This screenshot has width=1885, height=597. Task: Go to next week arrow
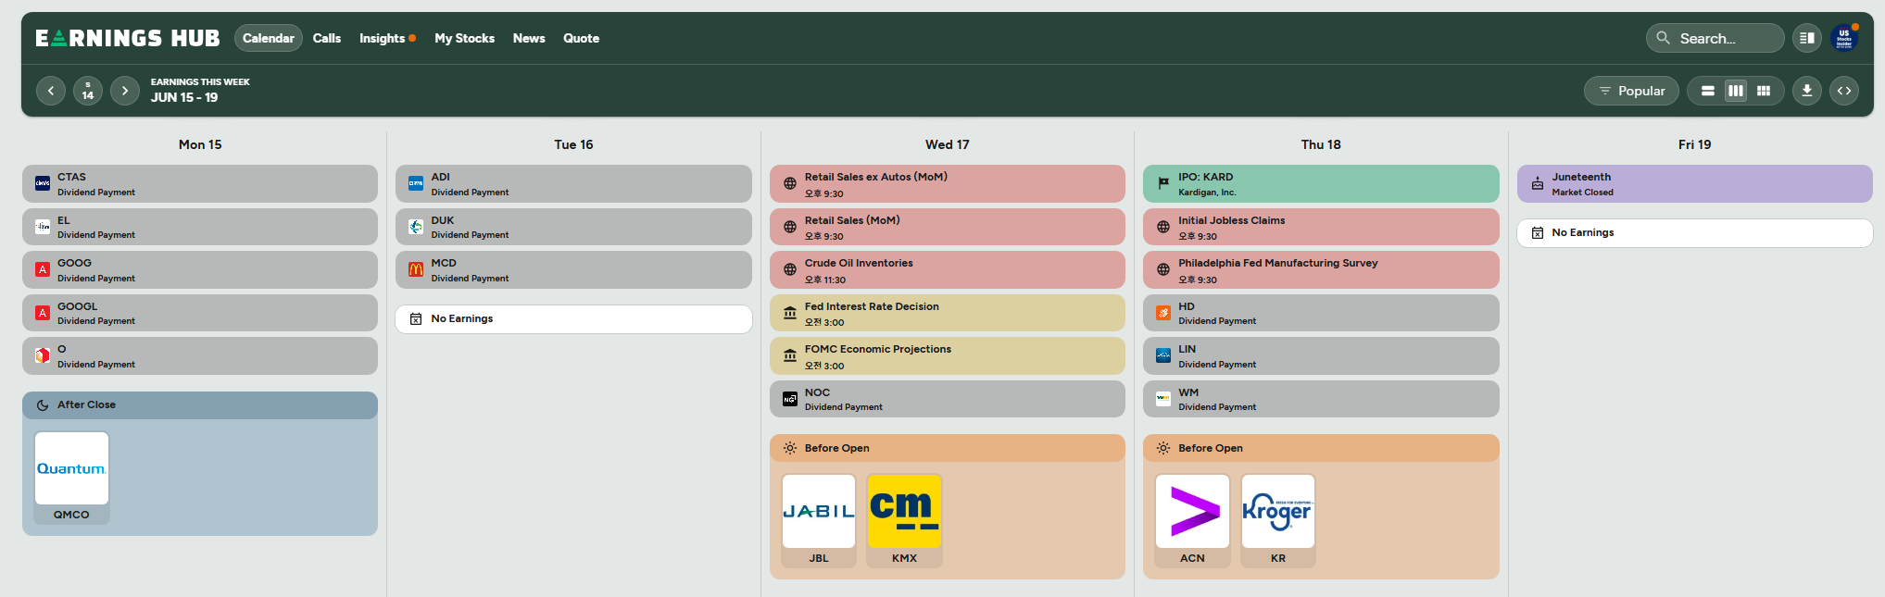pyautogui.click(x=125, y=91)
